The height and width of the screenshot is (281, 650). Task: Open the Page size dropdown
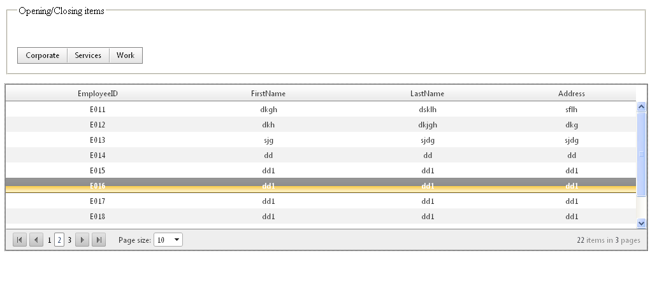coord(177,240)
